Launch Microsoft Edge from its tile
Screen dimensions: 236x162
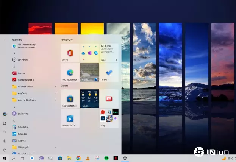click(70, 73)
